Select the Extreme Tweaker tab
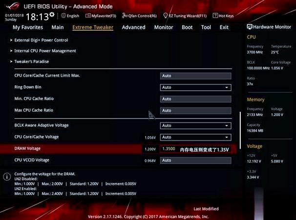 coord(93,27)
